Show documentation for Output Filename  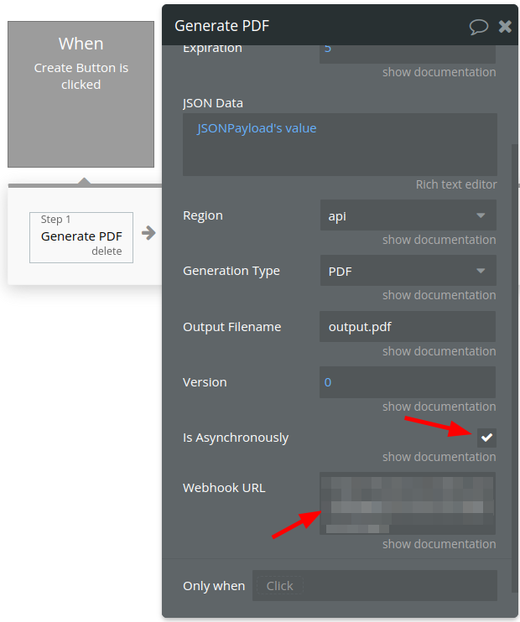tap(439, 351)
